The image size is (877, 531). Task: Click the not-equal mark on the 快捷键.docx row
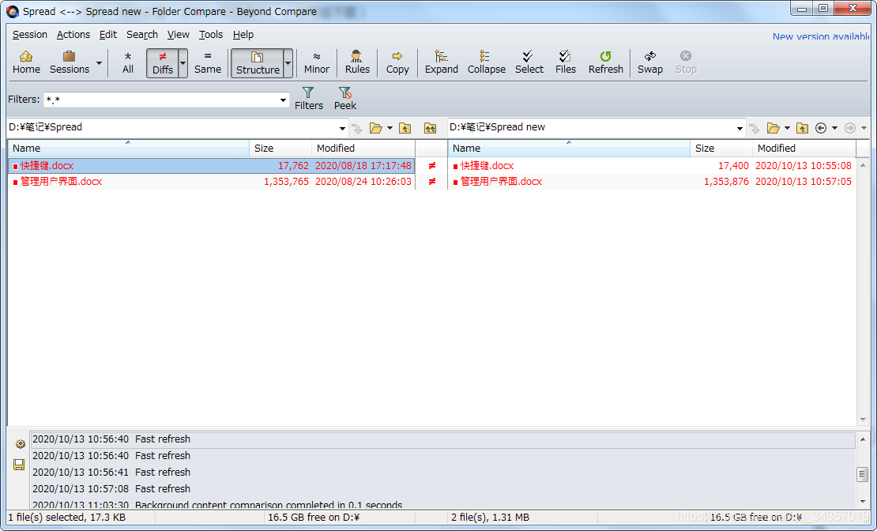click(432, 166)
